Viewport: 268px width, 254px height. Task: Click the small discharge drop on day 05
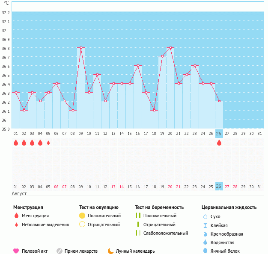[x=48, y=143]
